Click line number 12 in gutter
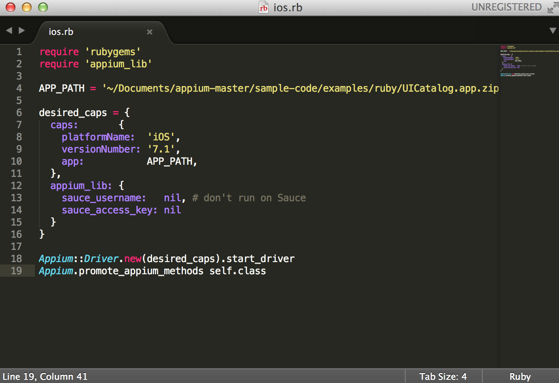The width and height of the screenshot is (559, 383). point(16,186)
